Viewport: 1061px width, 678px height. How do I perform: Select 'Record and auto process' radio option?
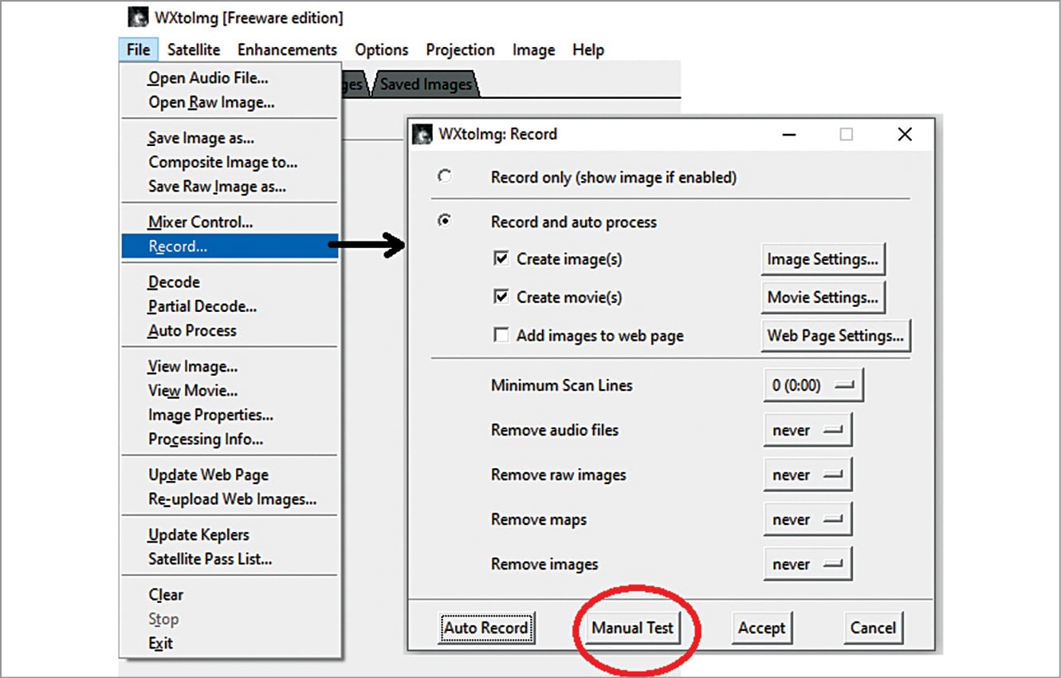[x=445, y=222]
